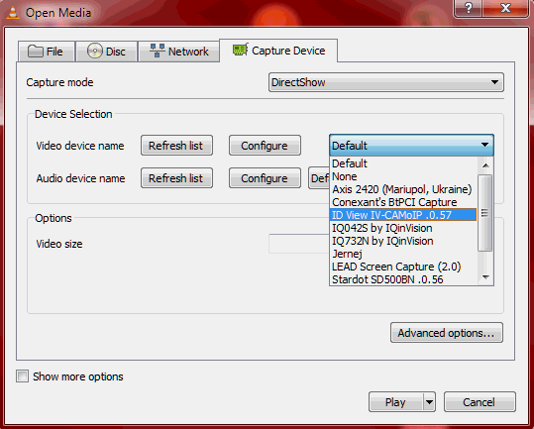Click the Video size input field

(x=299, y=244)
